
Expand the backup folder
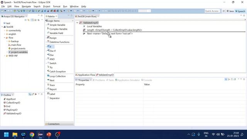click(x=7, y=41)
